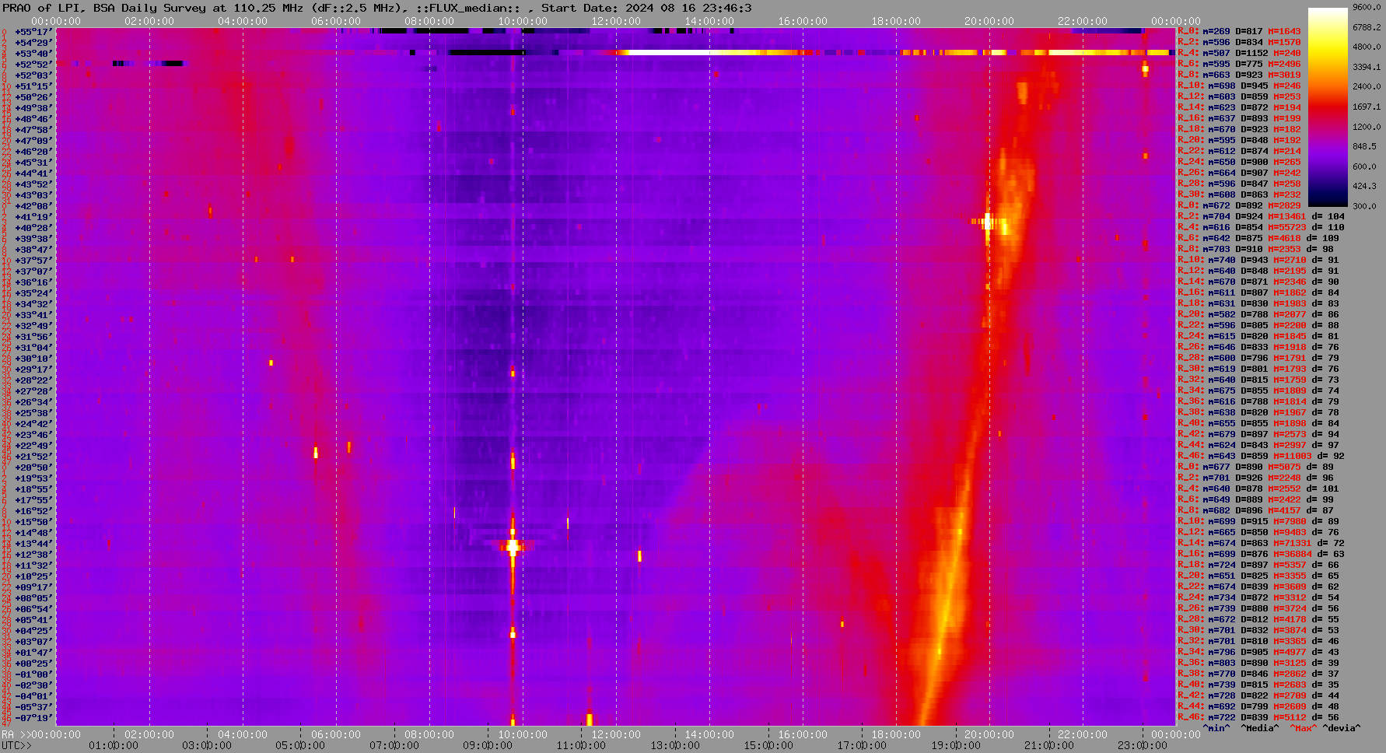1386x753 pixels.
Task: Click the stats row 'm=507 D=1152 M=240'
Action: point(1239,53)
